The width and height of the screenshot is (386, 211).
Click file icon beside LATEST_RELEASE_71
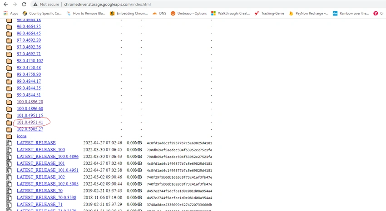pos(9,204)
